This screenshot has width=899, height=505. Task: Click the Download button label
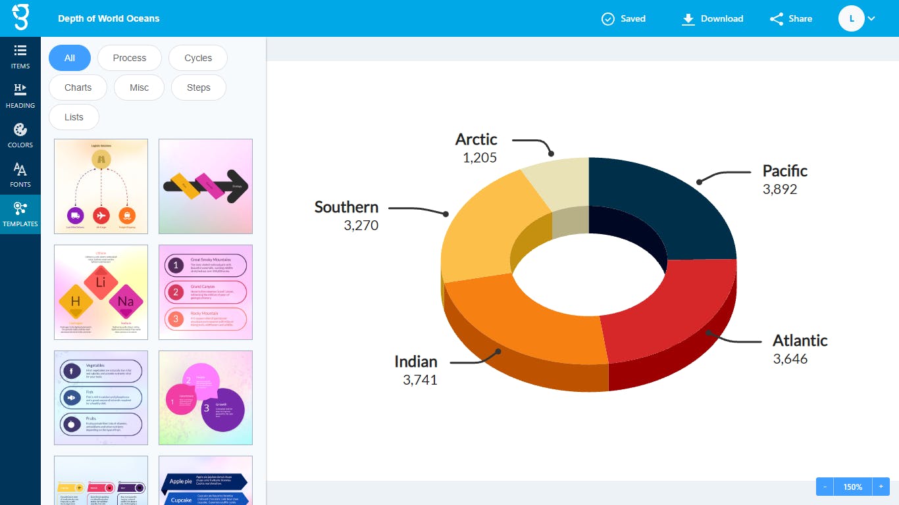[722, 19]
